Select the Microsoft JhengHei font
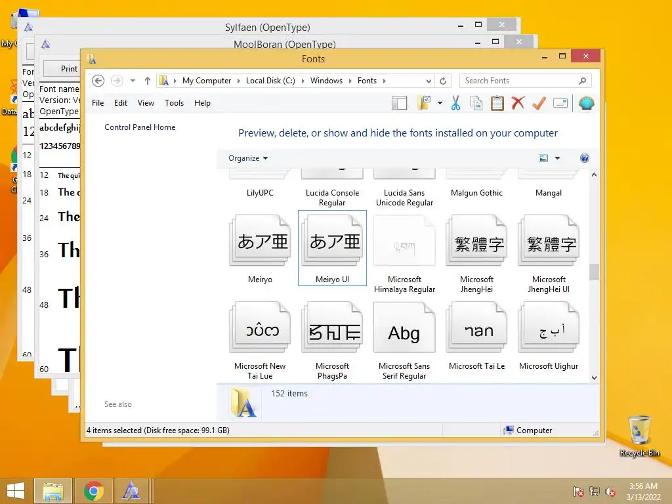The width and height of the screenshot is (672, 504). coord(476,254)
